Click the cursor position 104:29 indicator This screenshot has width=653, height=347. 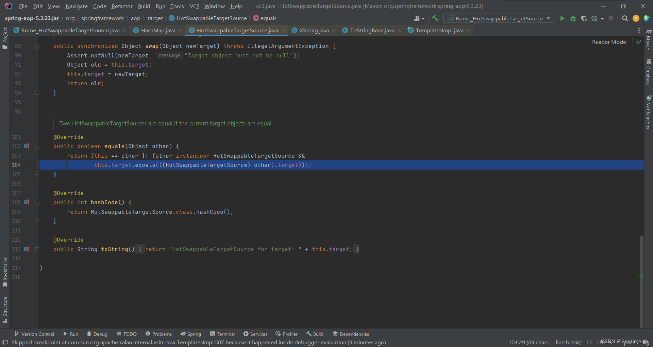pos(545,342)
